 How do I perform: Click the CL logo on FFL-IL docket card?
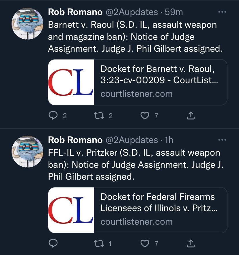(x=71, y=210)
